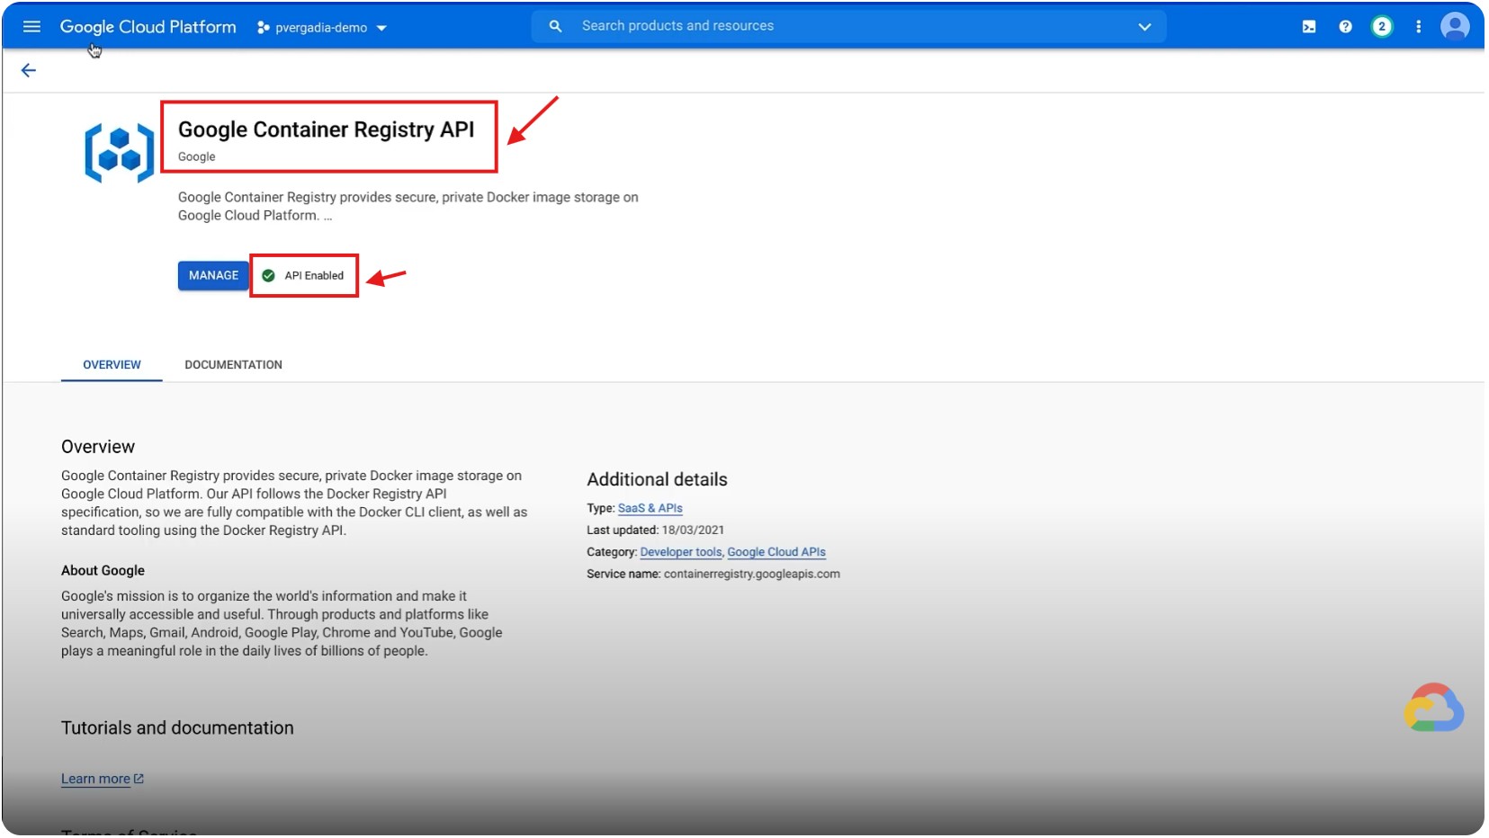Switch to the Documentation tab
The height and width of the screenshot is (838, 1489).
pos(233,365)
